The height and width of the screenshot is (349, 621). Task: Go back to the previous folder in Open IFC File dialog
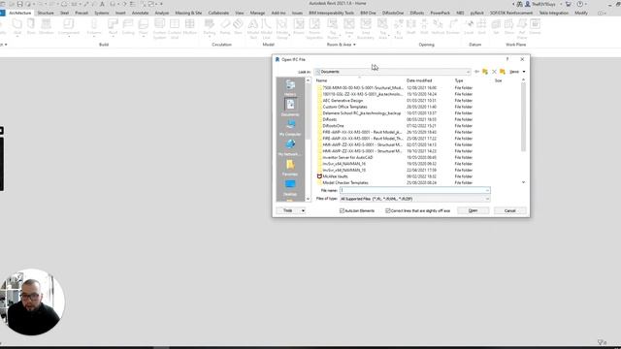(476, 72)
